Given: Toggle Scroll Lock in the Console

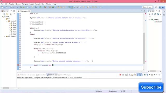Looking at the screenshot, I should (132, 75).
